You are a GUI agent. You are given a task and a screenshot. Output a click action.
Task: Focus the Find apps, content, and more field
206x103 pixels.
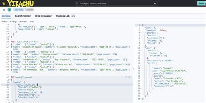[116, 3]
